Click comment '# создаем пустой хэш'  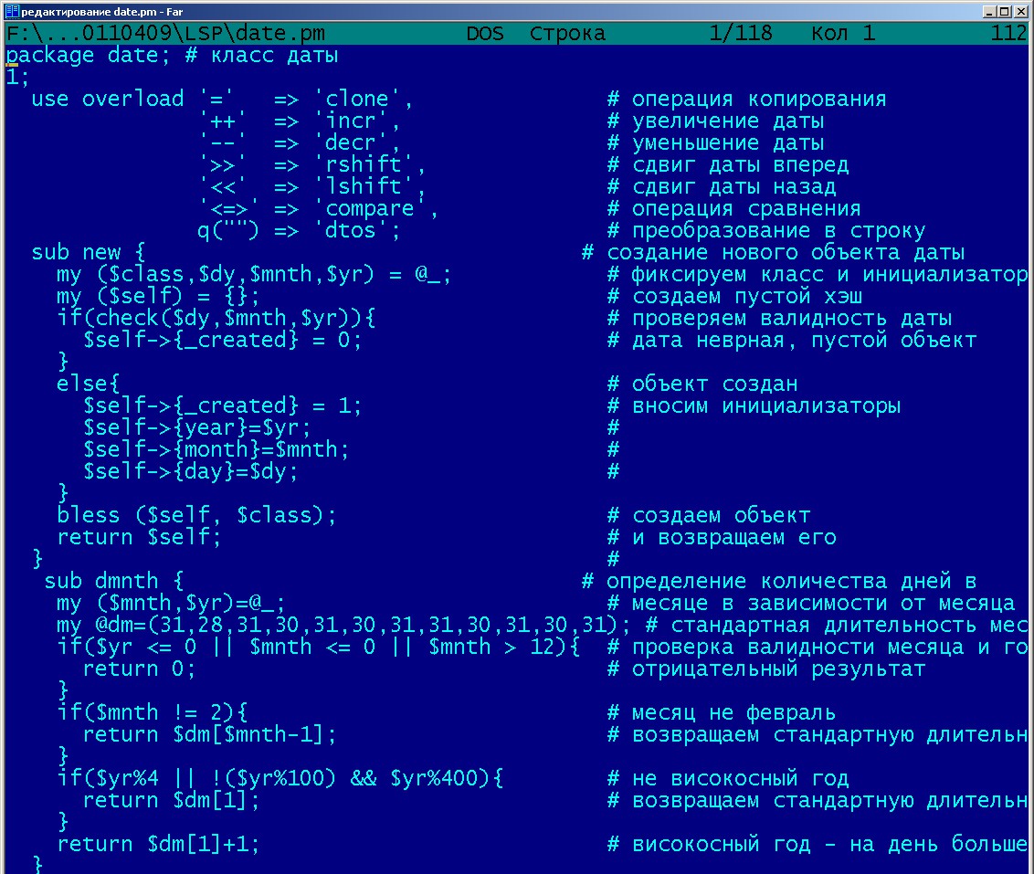tap(734, 296)
